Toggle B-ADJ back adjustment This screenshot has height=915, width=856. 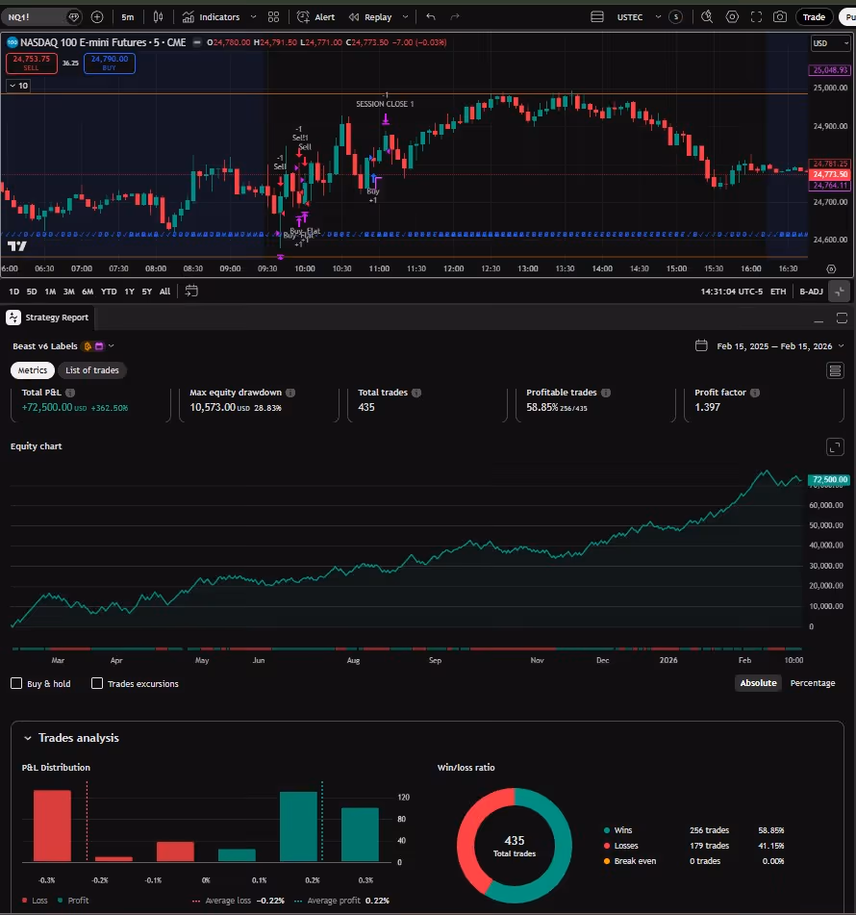pyautogui.click(x=811, y=292)
